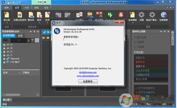Click the 保存 save session icon
This screenshot has height=108, width=177.
click(39, 15)
